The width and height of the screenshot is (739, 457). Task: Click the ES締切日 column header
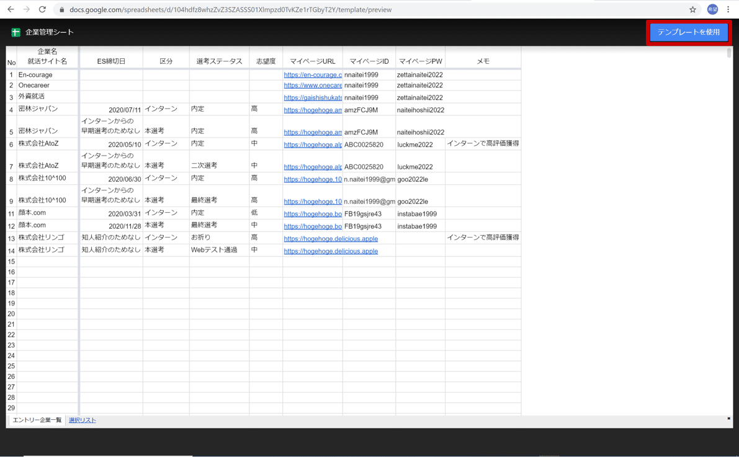point(111,61)
